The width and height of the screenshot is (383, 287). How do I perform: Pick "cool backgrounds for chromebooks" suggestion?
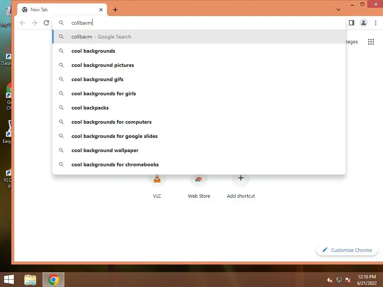click(x=199, y=164)
